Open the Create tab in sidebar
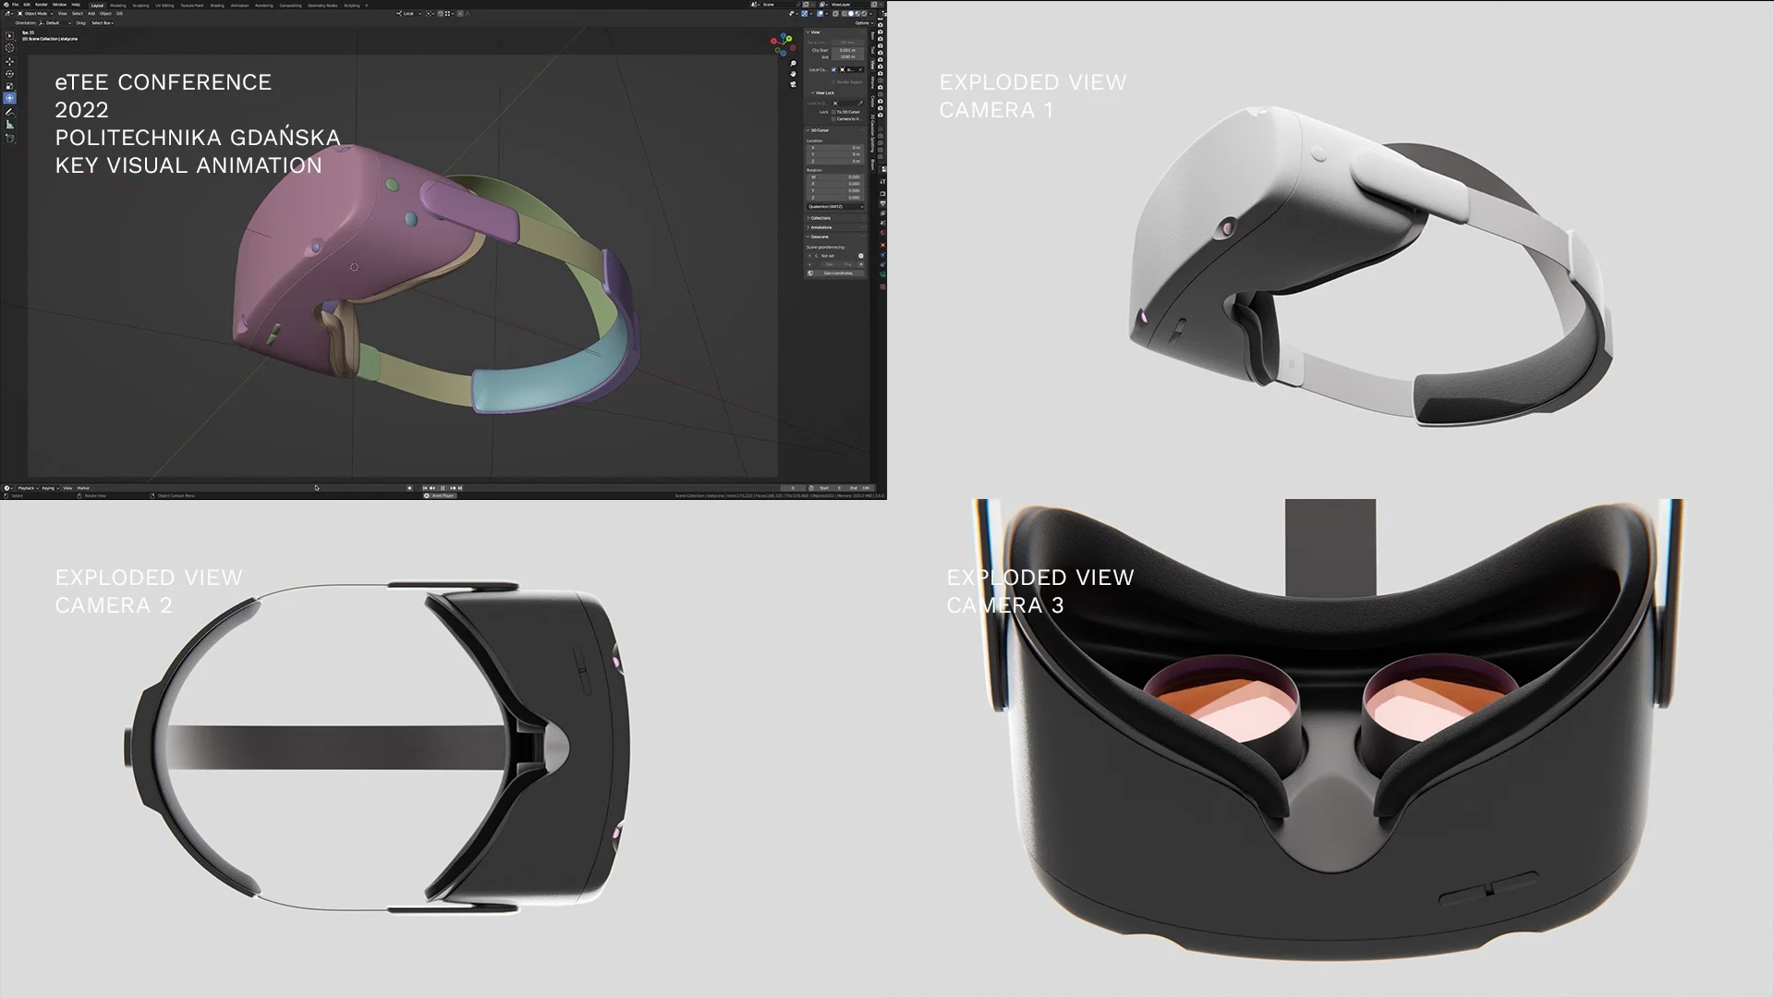1774x998 pixels. coord(872,102)
